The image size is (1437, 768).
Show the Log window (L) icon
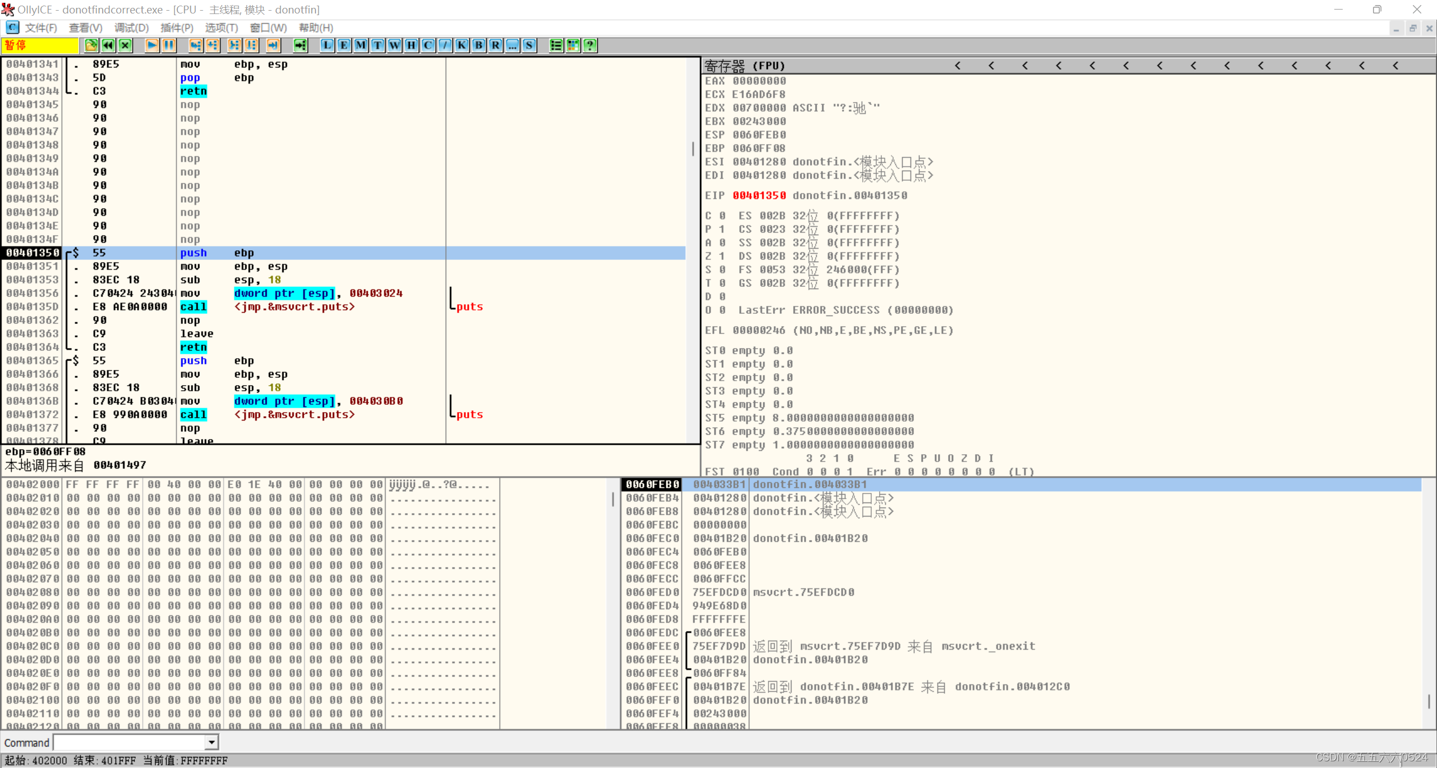point(327,45)
